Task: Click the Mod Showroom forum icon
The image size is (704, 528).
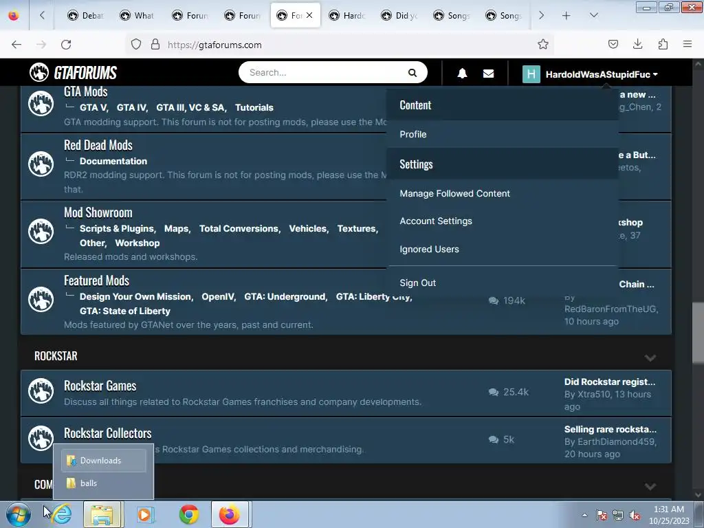Action: pos(41,231)
